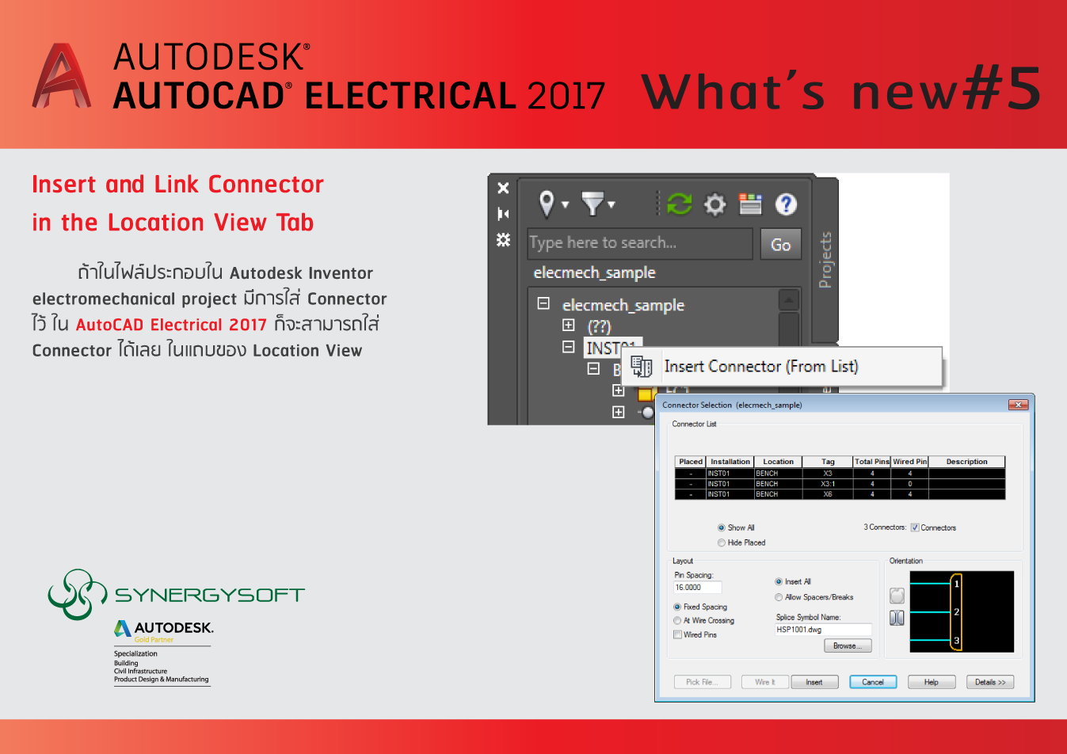Click the blue help question mark icon
Viewport: 1067px width, 754px height.
[x=786, y=204]
